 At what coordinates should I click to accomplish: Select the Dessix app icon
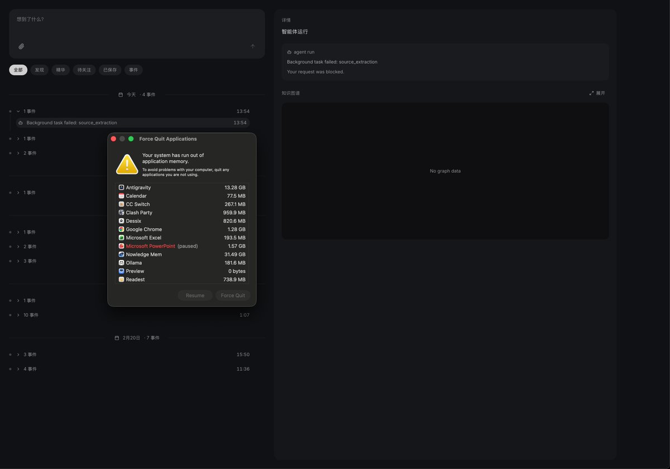121,221
